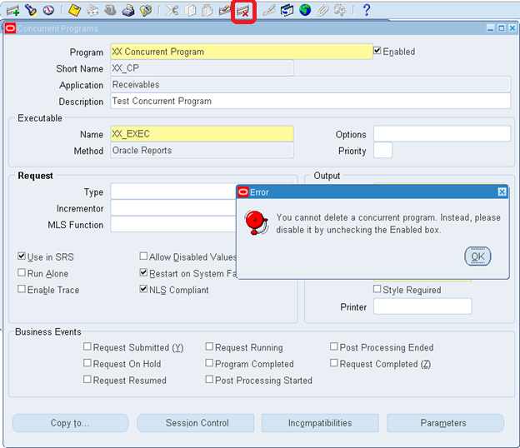Screen dimensions: 520x448
Task: Check the Enable Trace checkbox
Action: pyautogui.click(x=22, y=289)
